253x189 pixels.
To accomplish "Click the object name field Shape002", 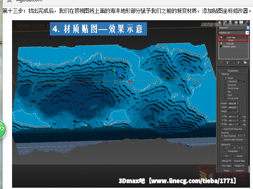I will (x=232, y=28).
